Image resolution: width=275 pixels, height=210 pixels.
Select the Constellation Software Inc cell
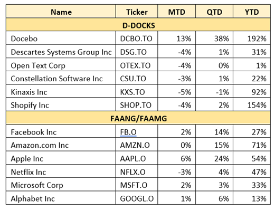point(61,78)
